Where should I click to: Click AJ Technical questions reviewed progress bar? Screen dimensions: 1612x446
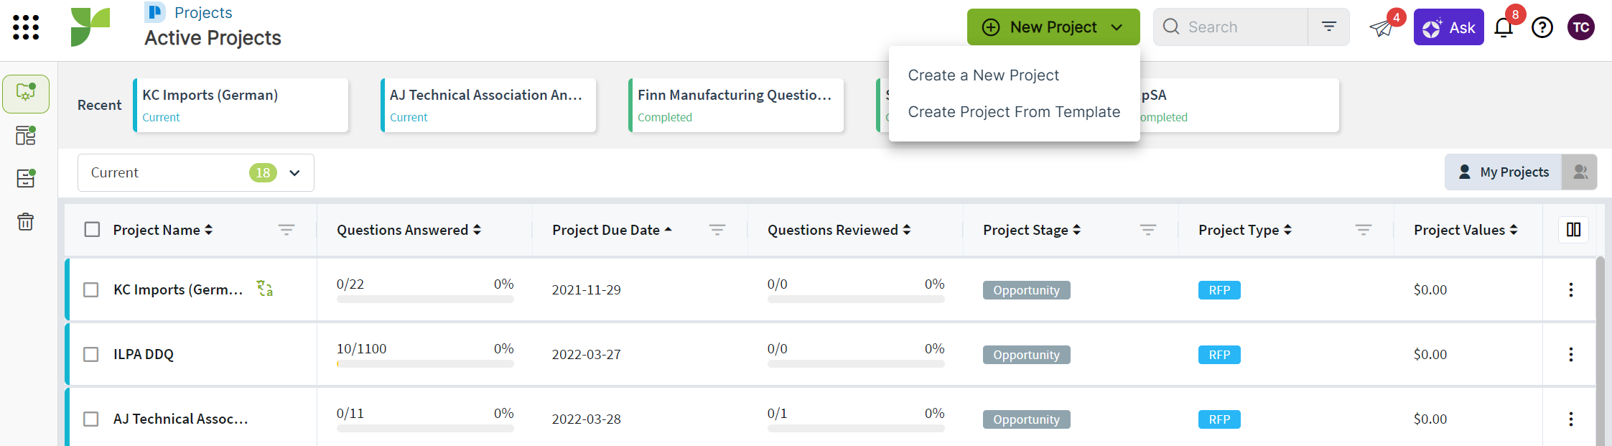click(x=856, y=429)
